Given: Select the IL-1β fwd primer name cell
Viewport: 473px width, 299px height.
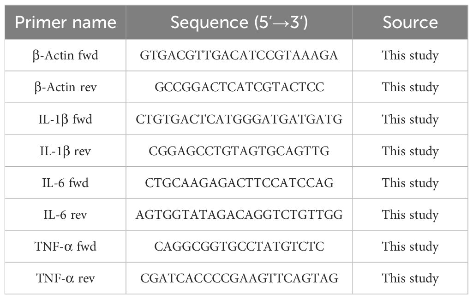Looking at the screenshot, I should click(66, 119).
